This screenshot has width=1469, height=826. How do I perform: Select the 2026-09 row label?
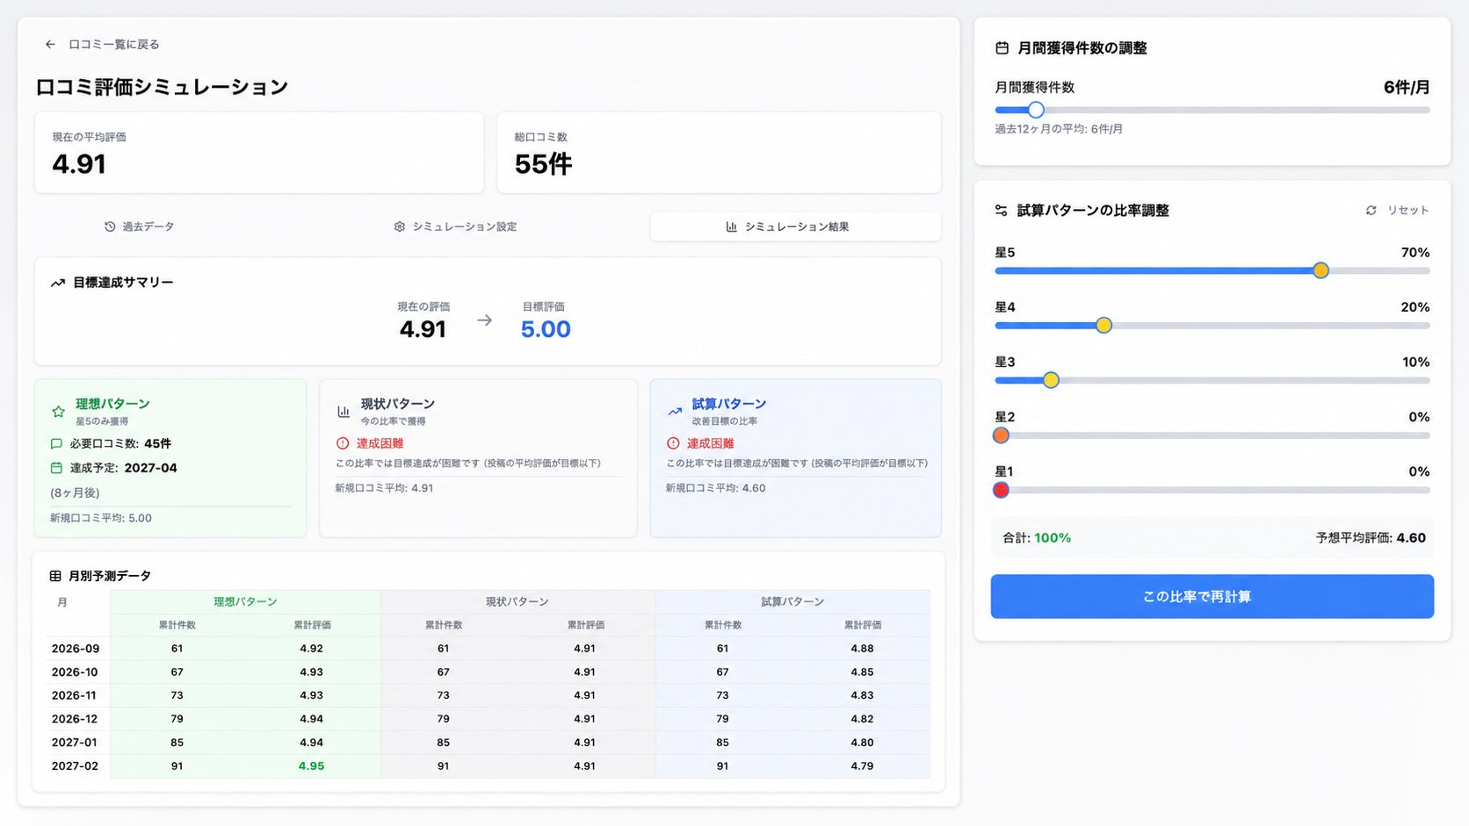pos(76,649)
